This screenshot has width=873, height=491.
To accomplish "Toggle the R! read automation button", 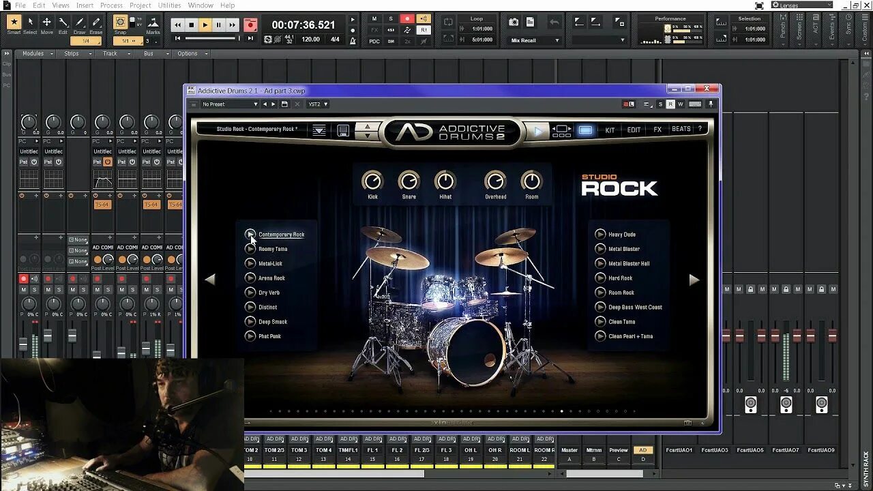I will [x=424, y=30].
